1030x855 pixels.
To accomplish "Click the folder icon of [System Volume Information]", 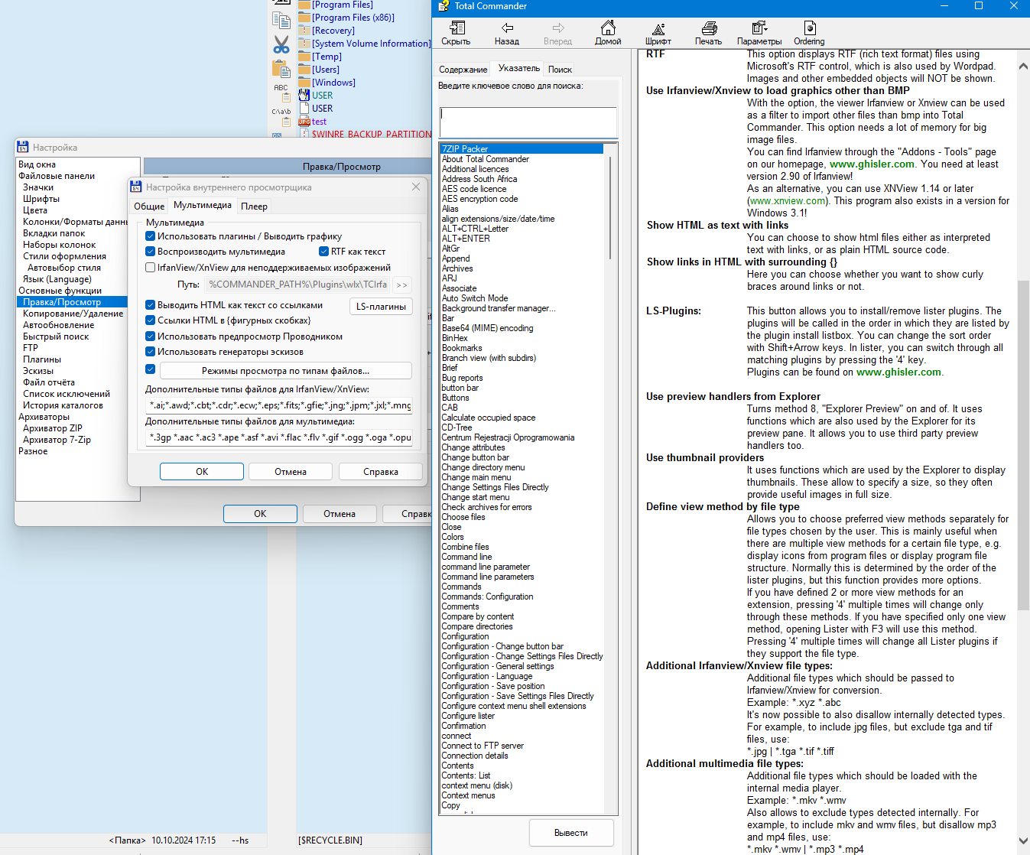I will click(304, 44).
